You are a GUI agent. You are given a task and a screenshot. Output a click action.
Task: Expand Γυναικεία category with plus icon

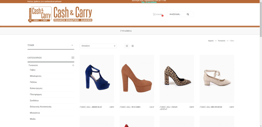pos(73,65)
